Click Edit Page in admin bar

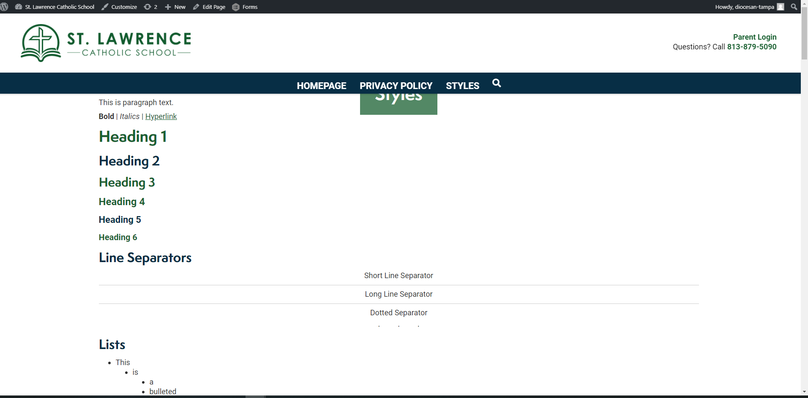coord(209,7)
